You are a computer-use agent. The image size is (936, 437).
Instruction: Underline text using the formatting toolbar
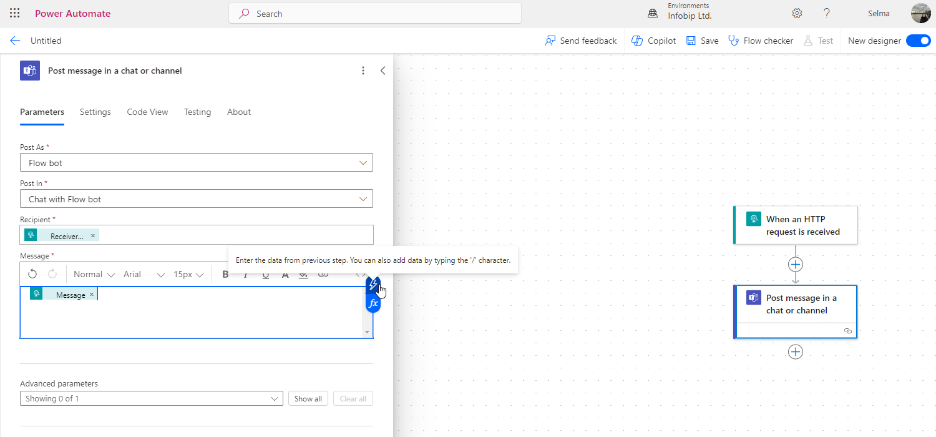coord(265,273)
